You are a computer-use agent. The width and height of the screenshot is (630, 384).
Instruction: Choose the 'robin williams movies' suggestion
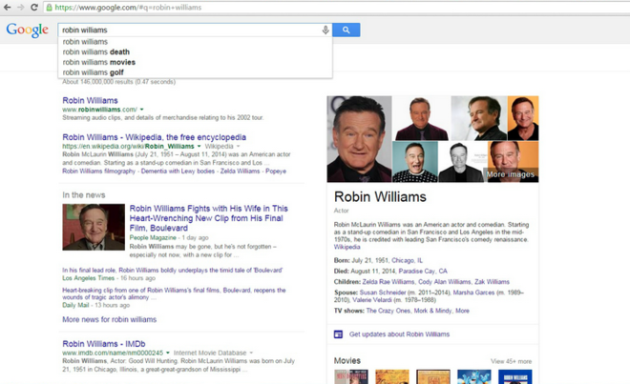(98, 62)
